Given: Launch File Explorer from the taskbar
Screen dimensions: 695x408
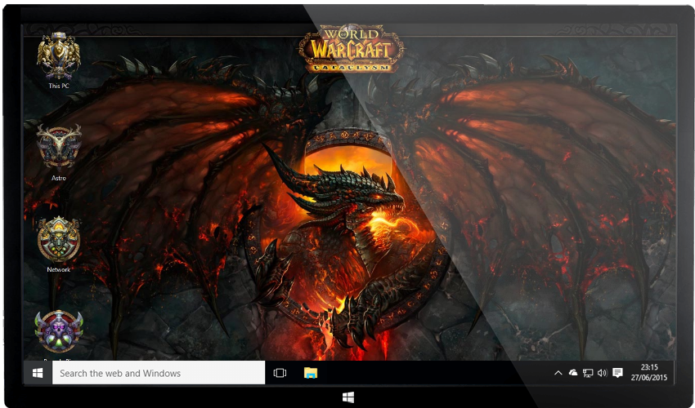Looking at the screenshot, I should pyautogui.click(x=310, y=373).
